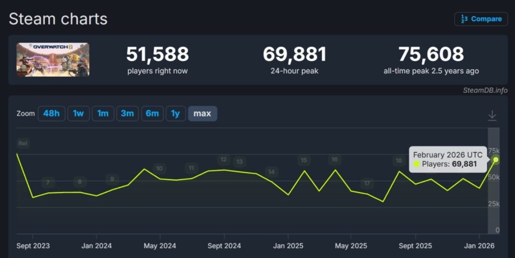Click season marker 18 on graph

399,161
